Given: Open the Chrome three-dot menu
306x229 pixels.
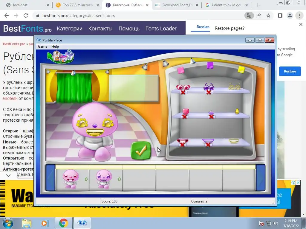Looking at the screenshot, I should (299, 16).
